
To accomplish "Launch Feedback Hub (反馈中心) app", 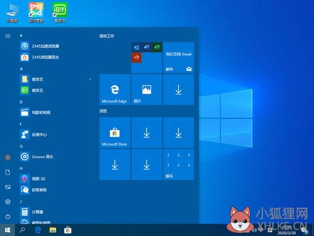I will pos(33,135).
